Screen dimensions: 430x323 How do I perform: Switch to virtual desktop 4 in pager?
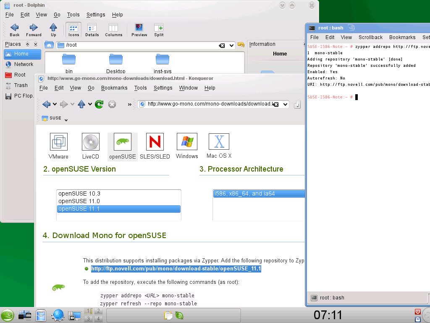pyautogui.click(x=98, y=319)
